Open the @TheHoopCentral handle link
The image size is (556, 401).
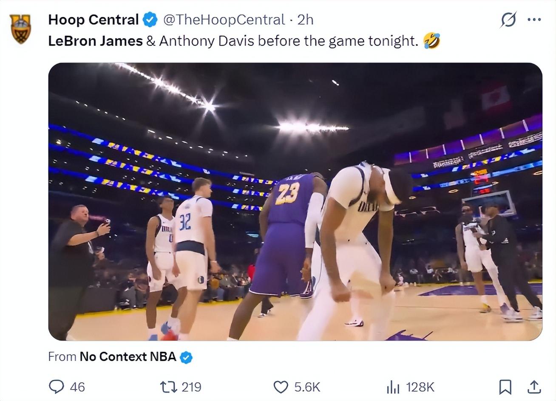coord(224,20)
